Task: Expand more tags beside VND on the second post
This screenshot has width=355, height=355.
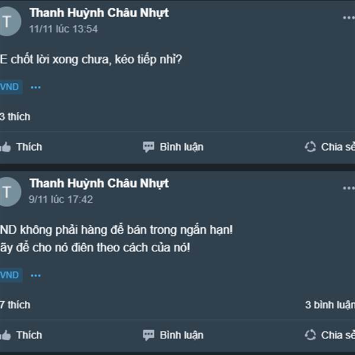Action: pyautogui.click(x=35, y=276)
